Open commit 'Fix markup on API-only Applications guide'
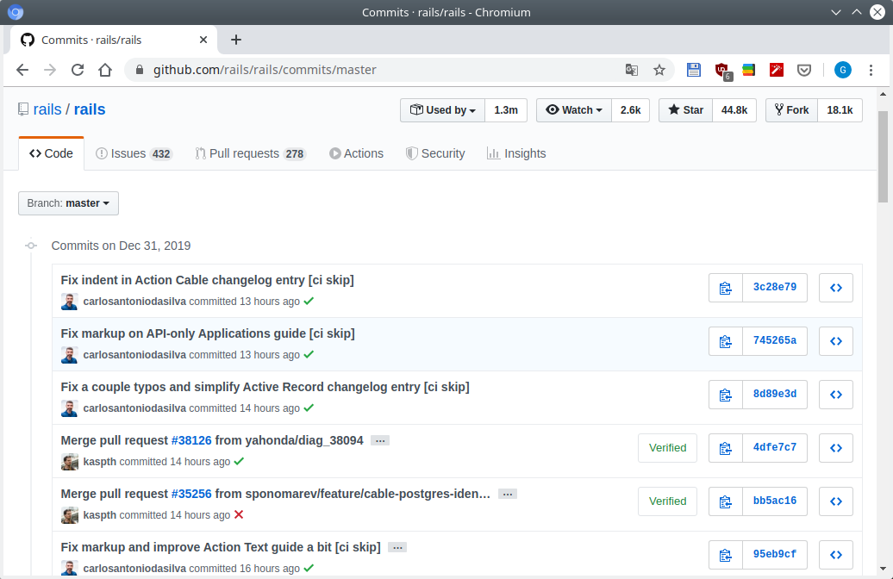This screenshot has width=893, height=579. pos(208,333)
